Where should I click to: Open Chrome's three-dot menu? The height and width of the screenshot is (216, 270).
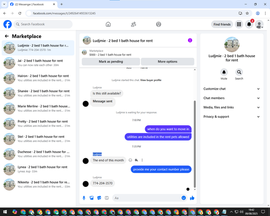265,13
